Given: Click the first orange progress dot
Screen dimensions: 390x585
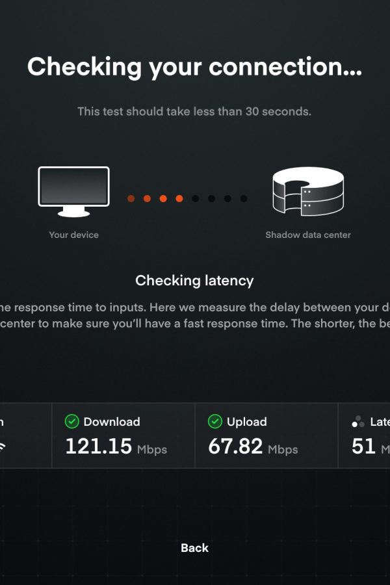Looking at the screenshot, I should click(131, 198).
